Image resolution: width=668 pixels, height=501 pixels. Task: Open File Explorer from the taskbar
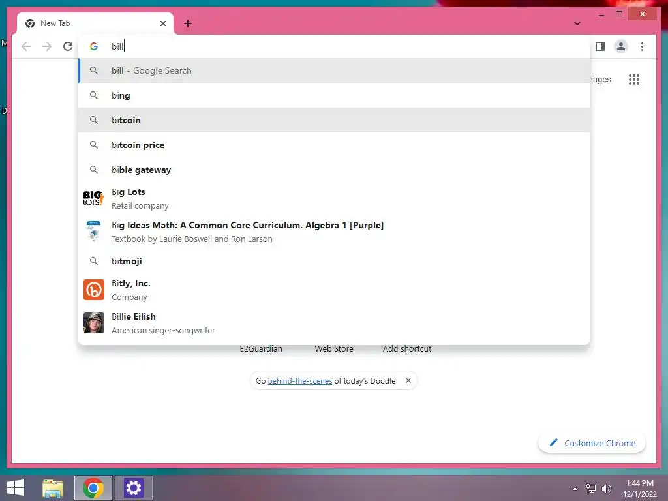[x=53, y=488]
